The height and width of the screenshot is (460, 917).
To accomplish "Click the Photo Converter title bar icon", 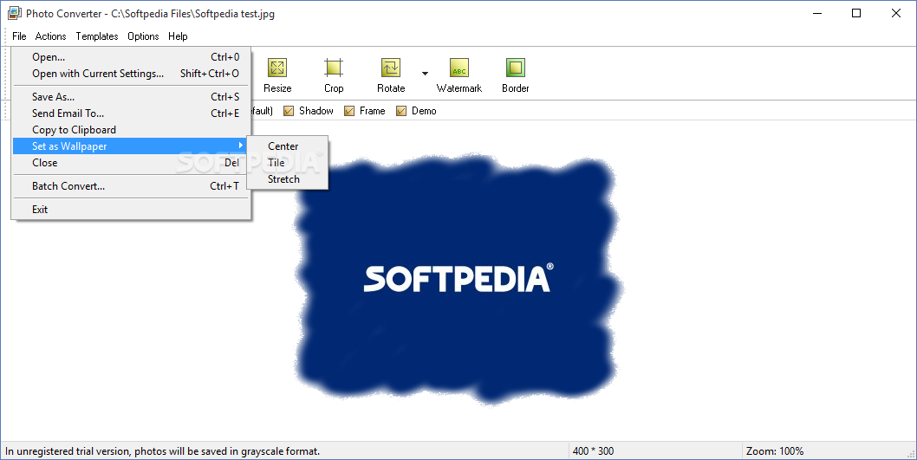I will (x=14, y=13).
